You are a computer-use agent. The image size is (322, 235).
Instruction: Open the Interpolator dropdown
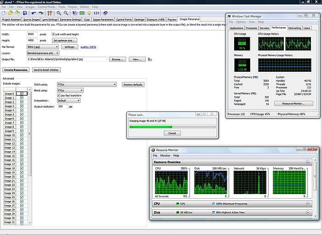tap(69, 101)
